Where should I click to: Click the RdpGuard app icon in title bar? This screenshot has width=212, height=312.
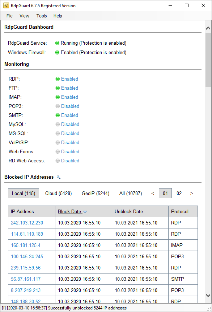point(6,5)
